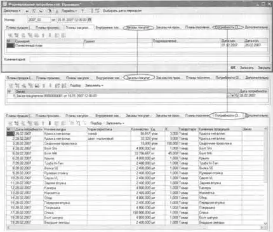Click the Конечная продукция column header
This screenshot has width=273, height=232.
[220, 129]
